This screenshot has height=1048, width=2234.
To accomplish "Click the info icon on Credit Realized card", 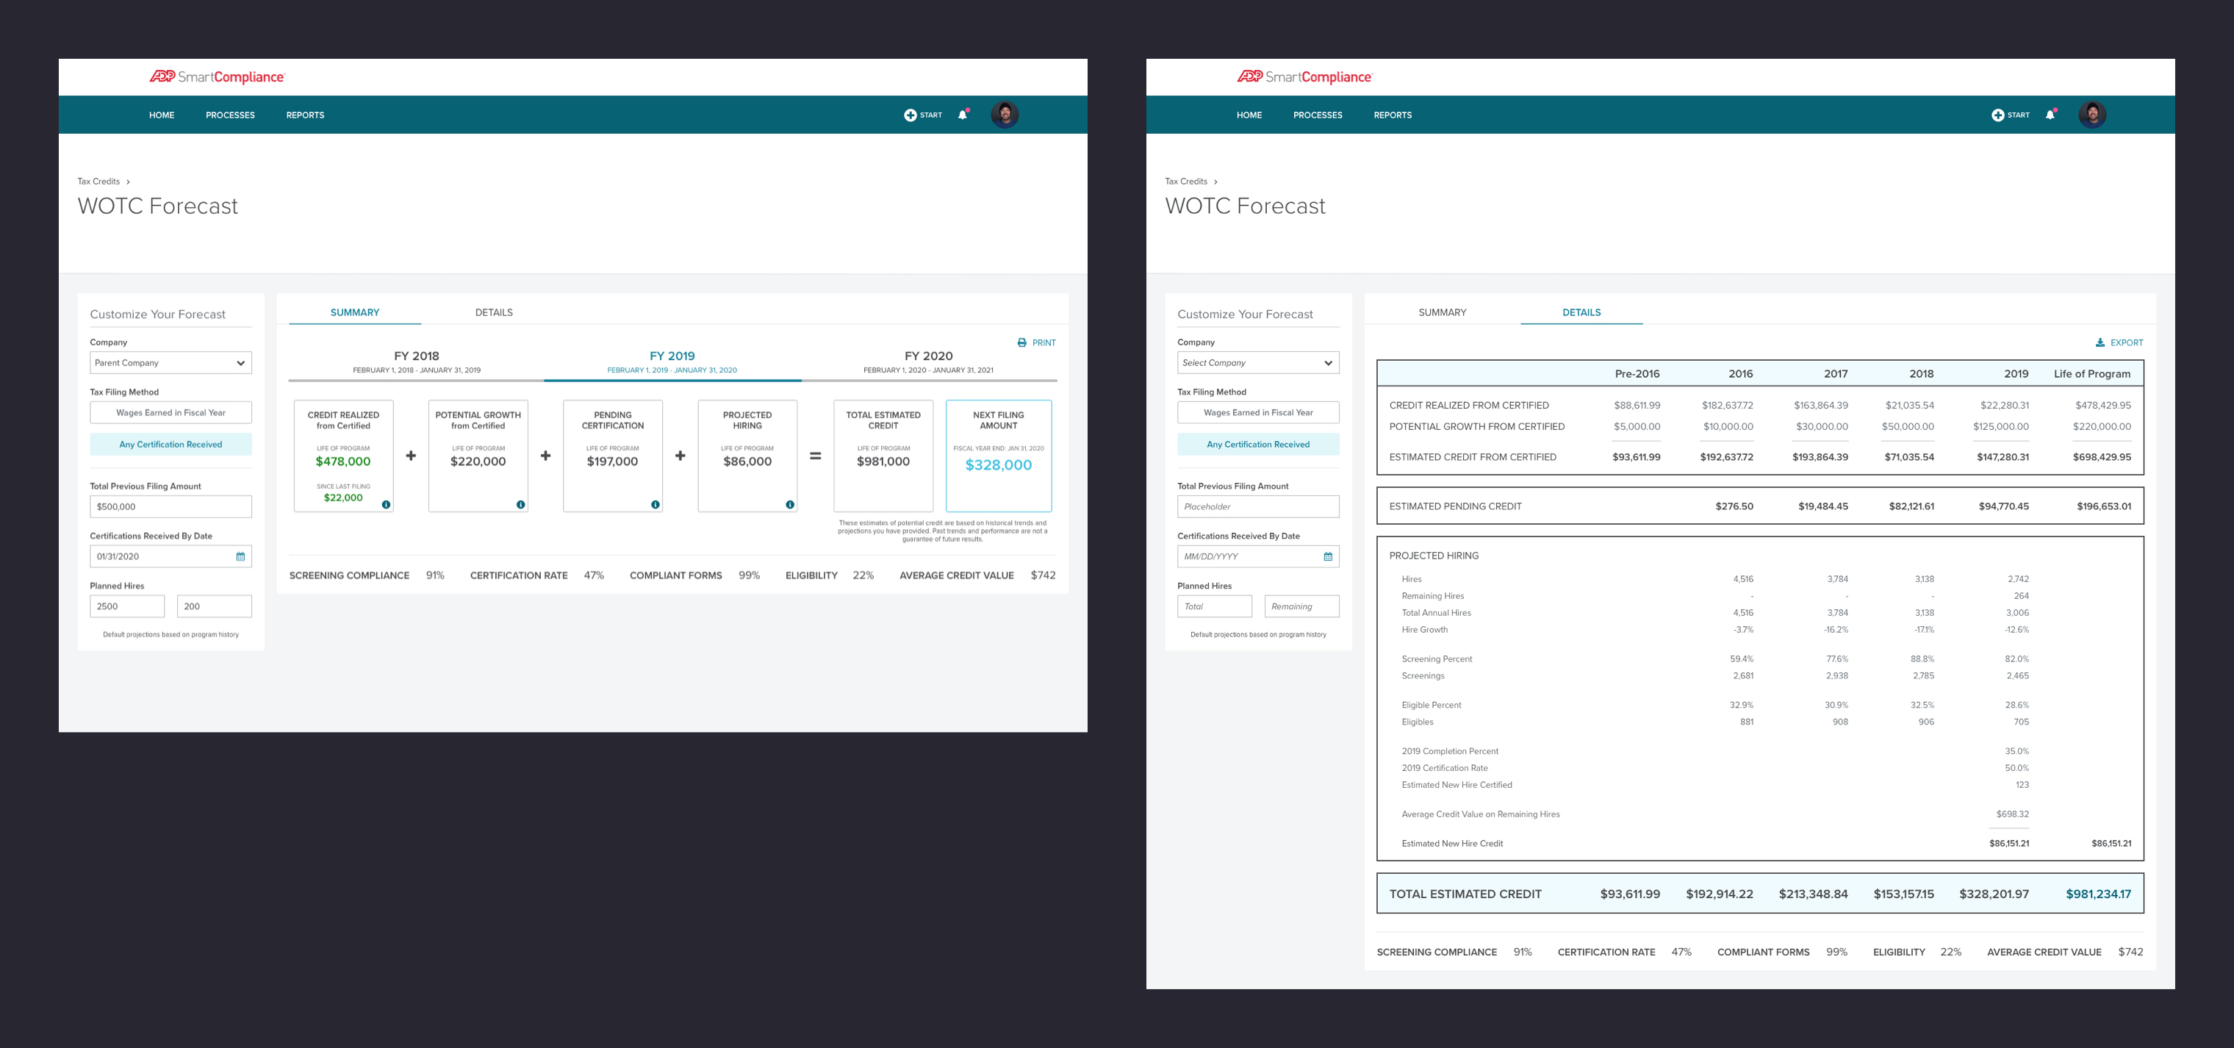I will (386, 504).
